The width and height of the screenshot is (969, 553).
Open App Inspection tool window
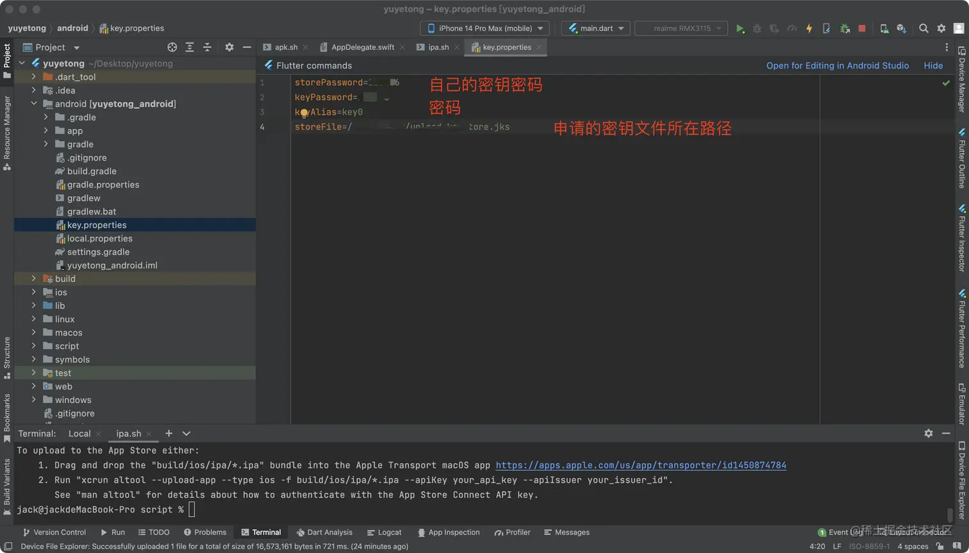[x=448, y=532]
